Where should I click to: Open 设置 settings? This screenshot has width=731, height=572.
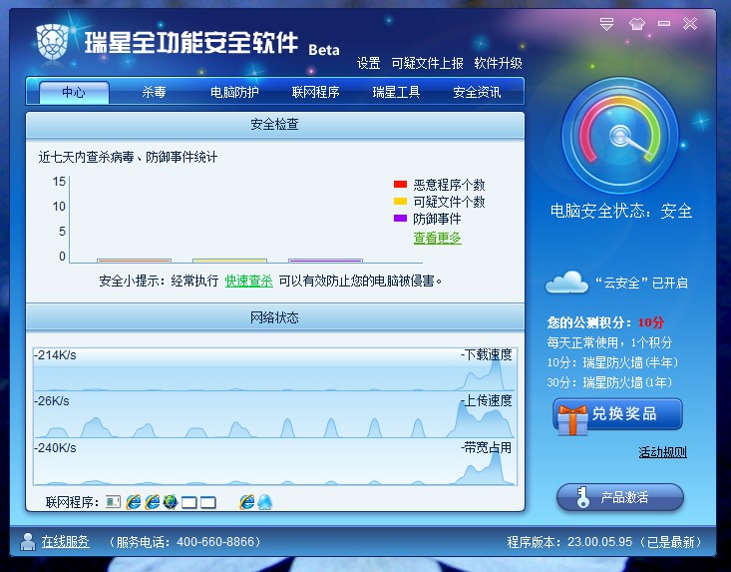coord(368,63)
